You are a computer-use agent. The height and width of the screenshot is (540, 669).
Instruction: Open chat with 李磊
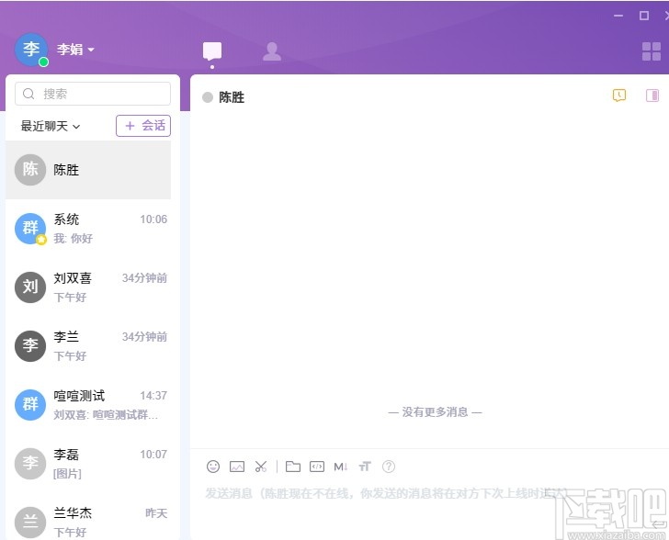tap(88, 464)
